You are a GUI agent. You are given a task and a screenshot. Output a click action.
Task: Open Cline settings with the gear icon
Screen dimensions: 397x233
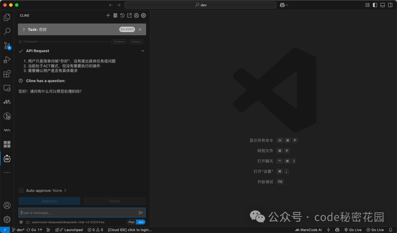[x=143, y=15]
